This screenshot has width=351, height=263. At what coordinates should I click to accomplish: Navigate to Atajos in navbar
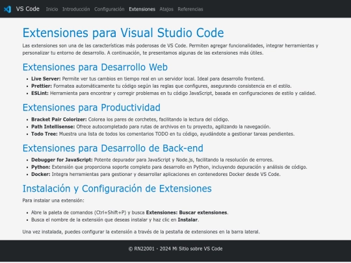coord(166,9)
